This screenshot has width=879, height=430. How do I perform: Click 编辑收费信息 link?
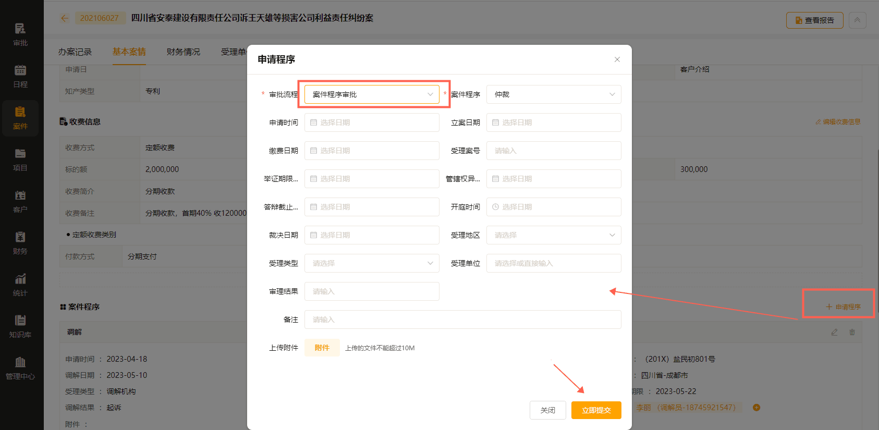tap(838, 122)
